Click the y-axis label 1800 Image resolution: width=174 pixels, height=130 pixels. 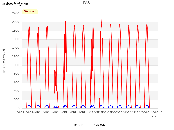click(x=16, y=31)
